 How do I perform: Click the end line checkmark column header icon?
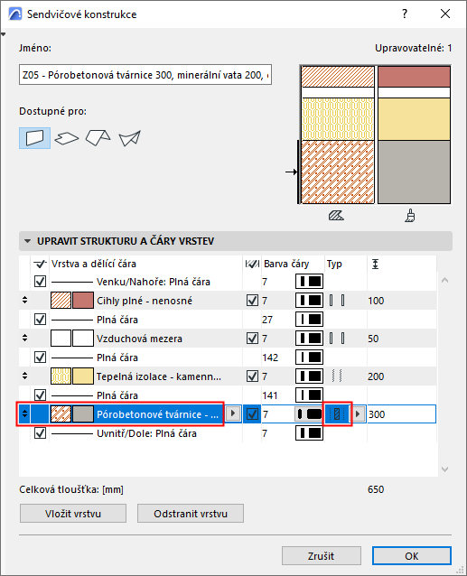tap(40, 264)
